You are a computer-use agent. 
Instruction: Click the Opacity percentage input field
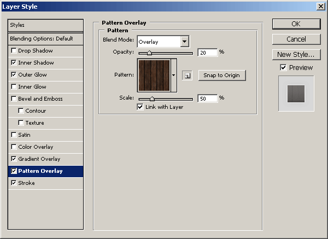(208, 53)
